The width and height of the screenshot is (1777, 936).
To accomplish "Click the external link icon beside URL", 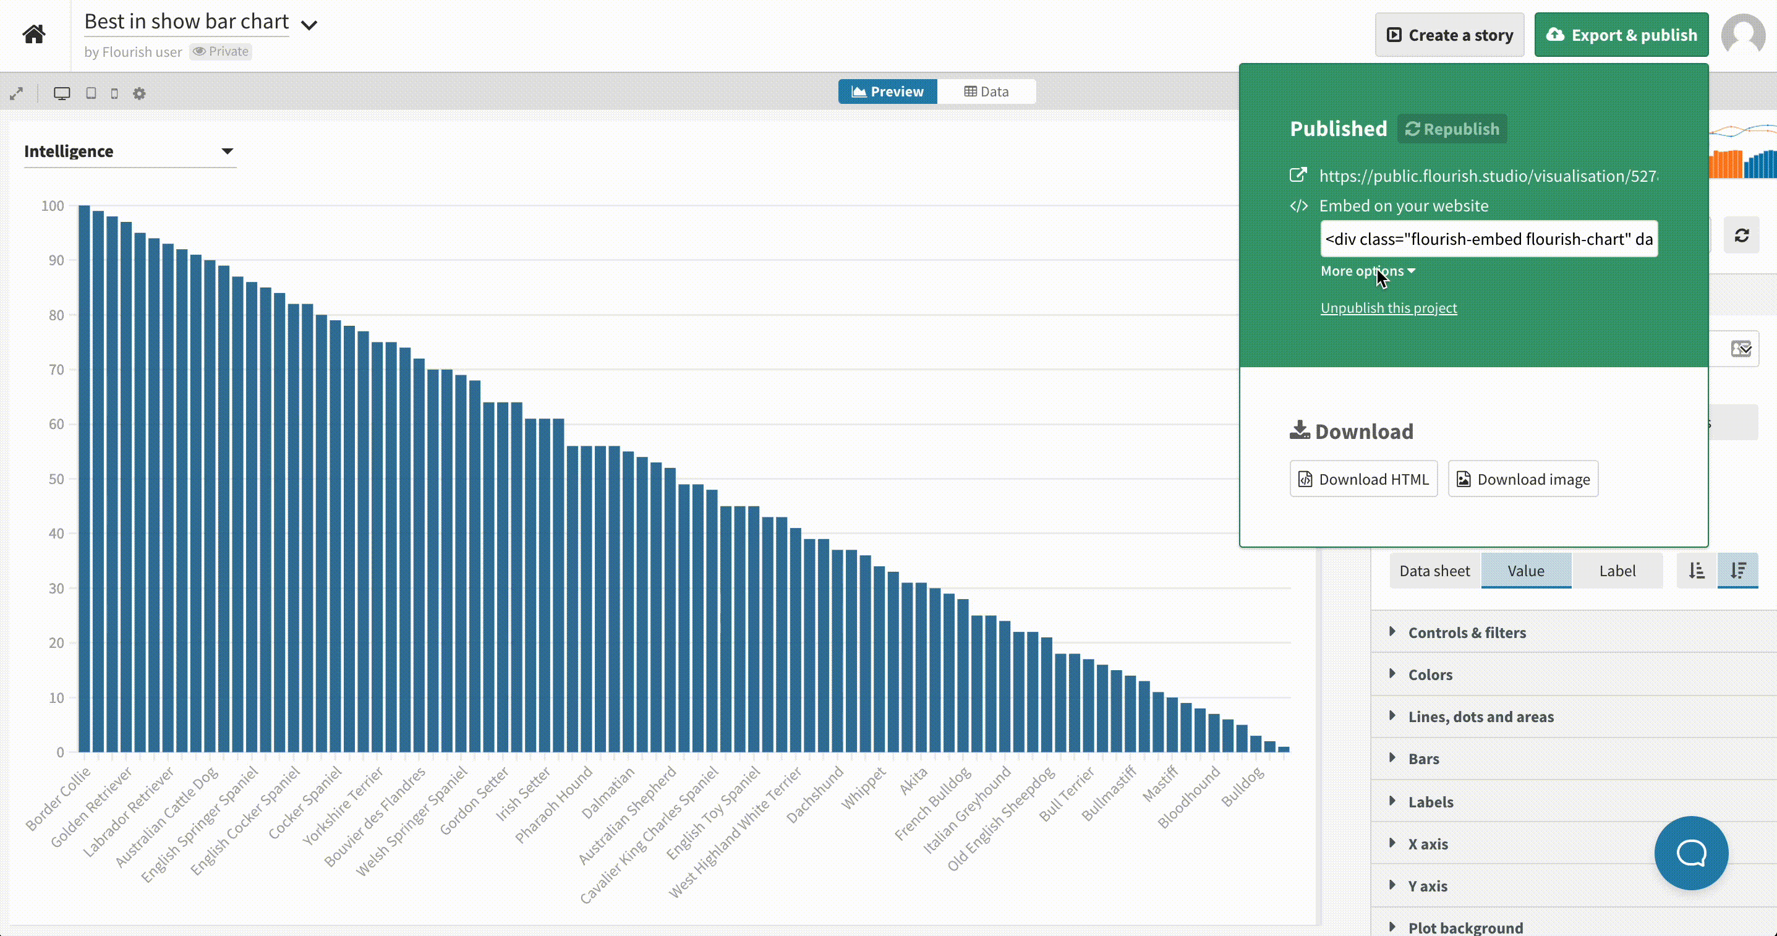I will point(1298,175).
